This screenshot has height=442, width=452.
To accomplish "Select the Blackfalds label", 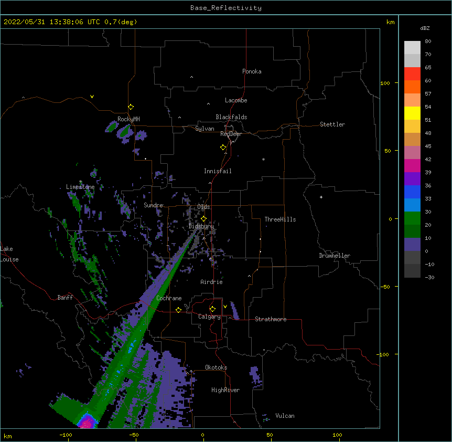I will [231, 117].
